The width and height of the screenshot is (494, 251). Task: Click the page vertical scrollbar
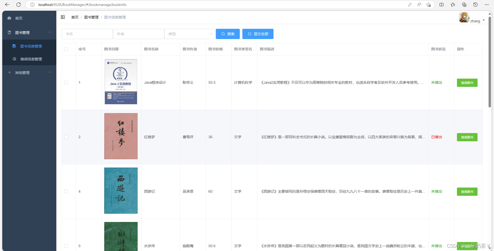pyautogui.click(x=490, y=62)
